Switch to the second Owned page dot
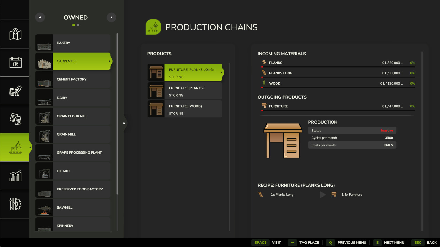This screenshot has height=247, width=440. pos(78,25)
